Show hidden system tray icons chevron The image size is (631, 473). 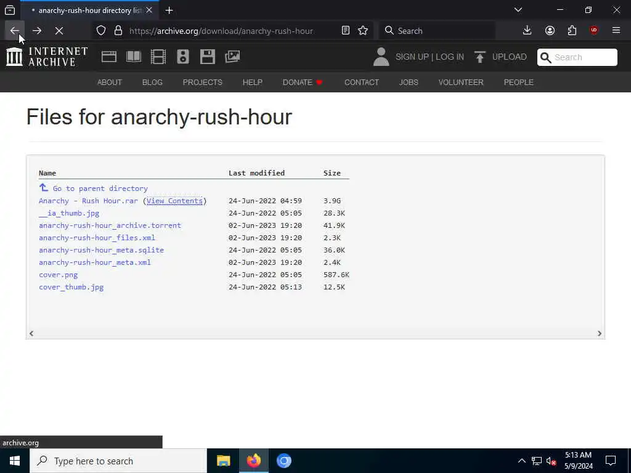(521, 461)
